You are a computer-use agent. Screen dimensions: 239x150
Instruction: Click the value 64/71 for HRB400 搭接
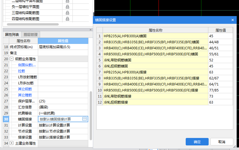(220, 84)
